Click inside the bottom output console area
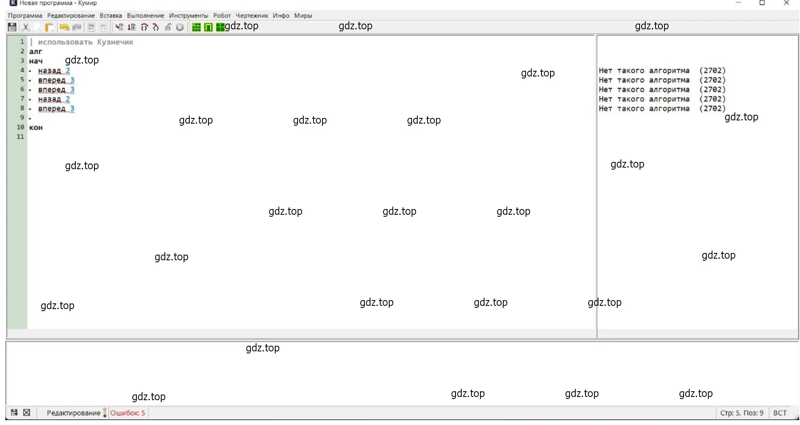Viewport: 800px width, 425px height. click(402, 373)
